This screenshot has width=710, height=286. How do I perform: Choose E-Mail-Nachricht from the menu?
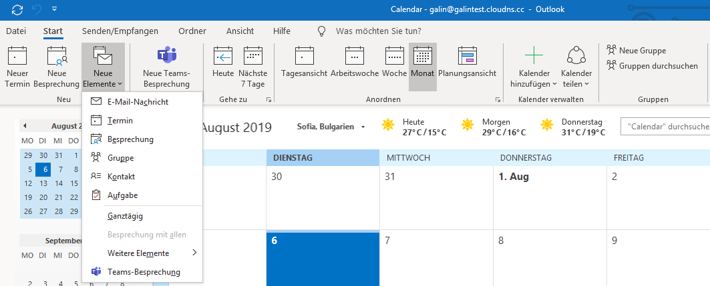[x=142, y=101]
